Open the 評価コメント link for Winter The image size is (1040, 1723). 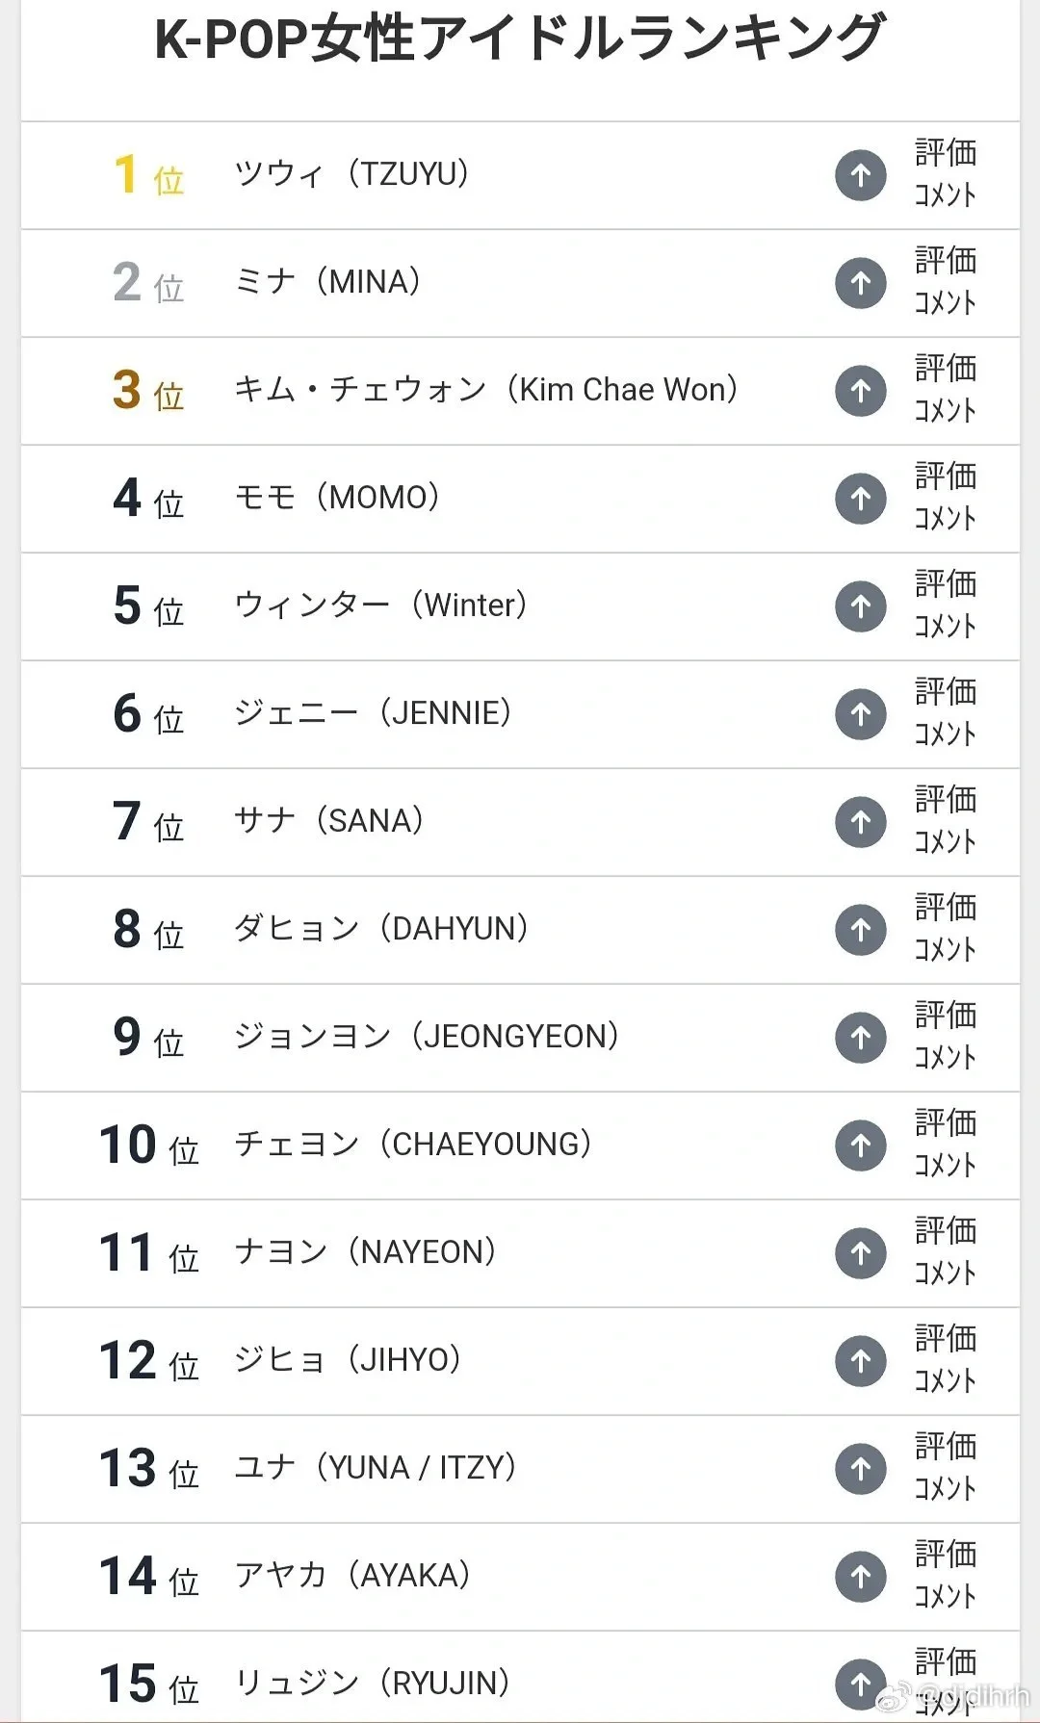pos(946,605)
